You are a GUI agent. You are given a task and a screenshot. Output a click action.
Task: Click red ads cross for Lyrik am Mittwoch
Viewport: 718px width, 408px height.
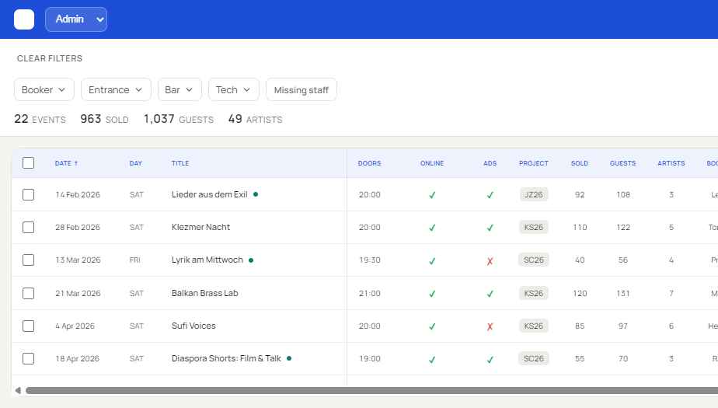pyautogui.click(x=490, y=261)
